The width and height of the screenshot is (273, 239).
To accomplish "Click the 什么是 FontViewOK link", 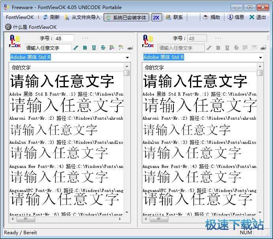I will (x=31, y=27).
